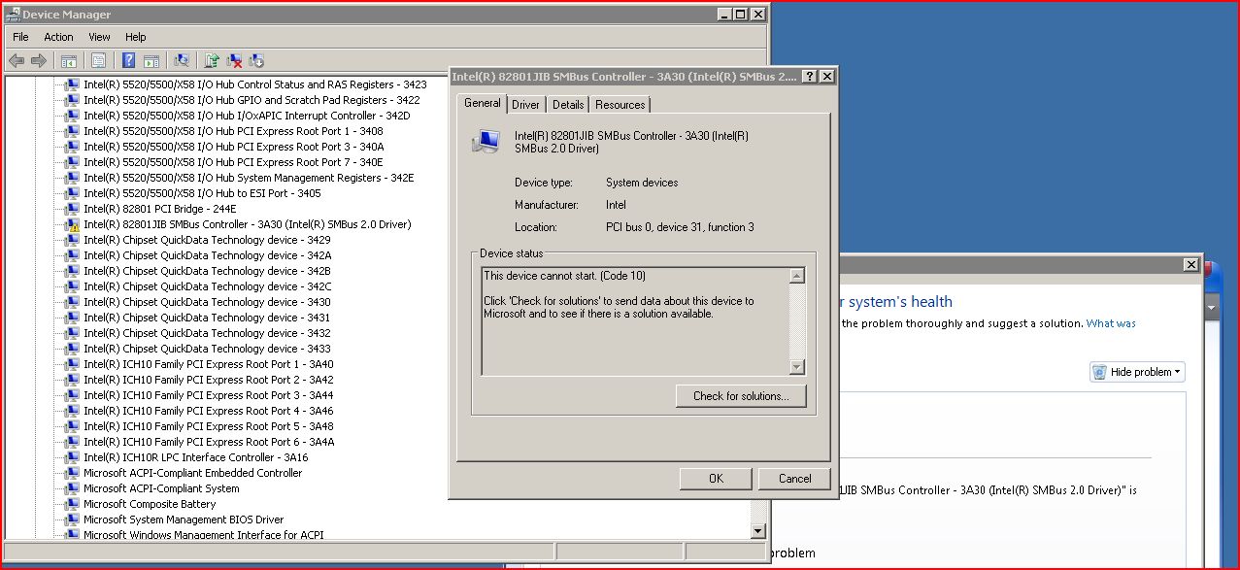The height and width of the screenshot is (570, 1240).
Task: Select Microsoft ACPI-Compliant Embedded Controller
Action: click(x=192, y=473)
